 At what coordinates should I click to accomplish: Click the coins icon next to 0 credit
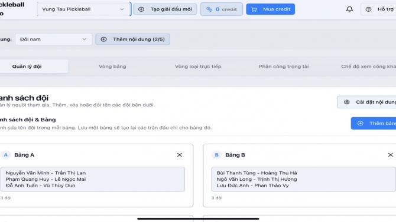point(209,9)
